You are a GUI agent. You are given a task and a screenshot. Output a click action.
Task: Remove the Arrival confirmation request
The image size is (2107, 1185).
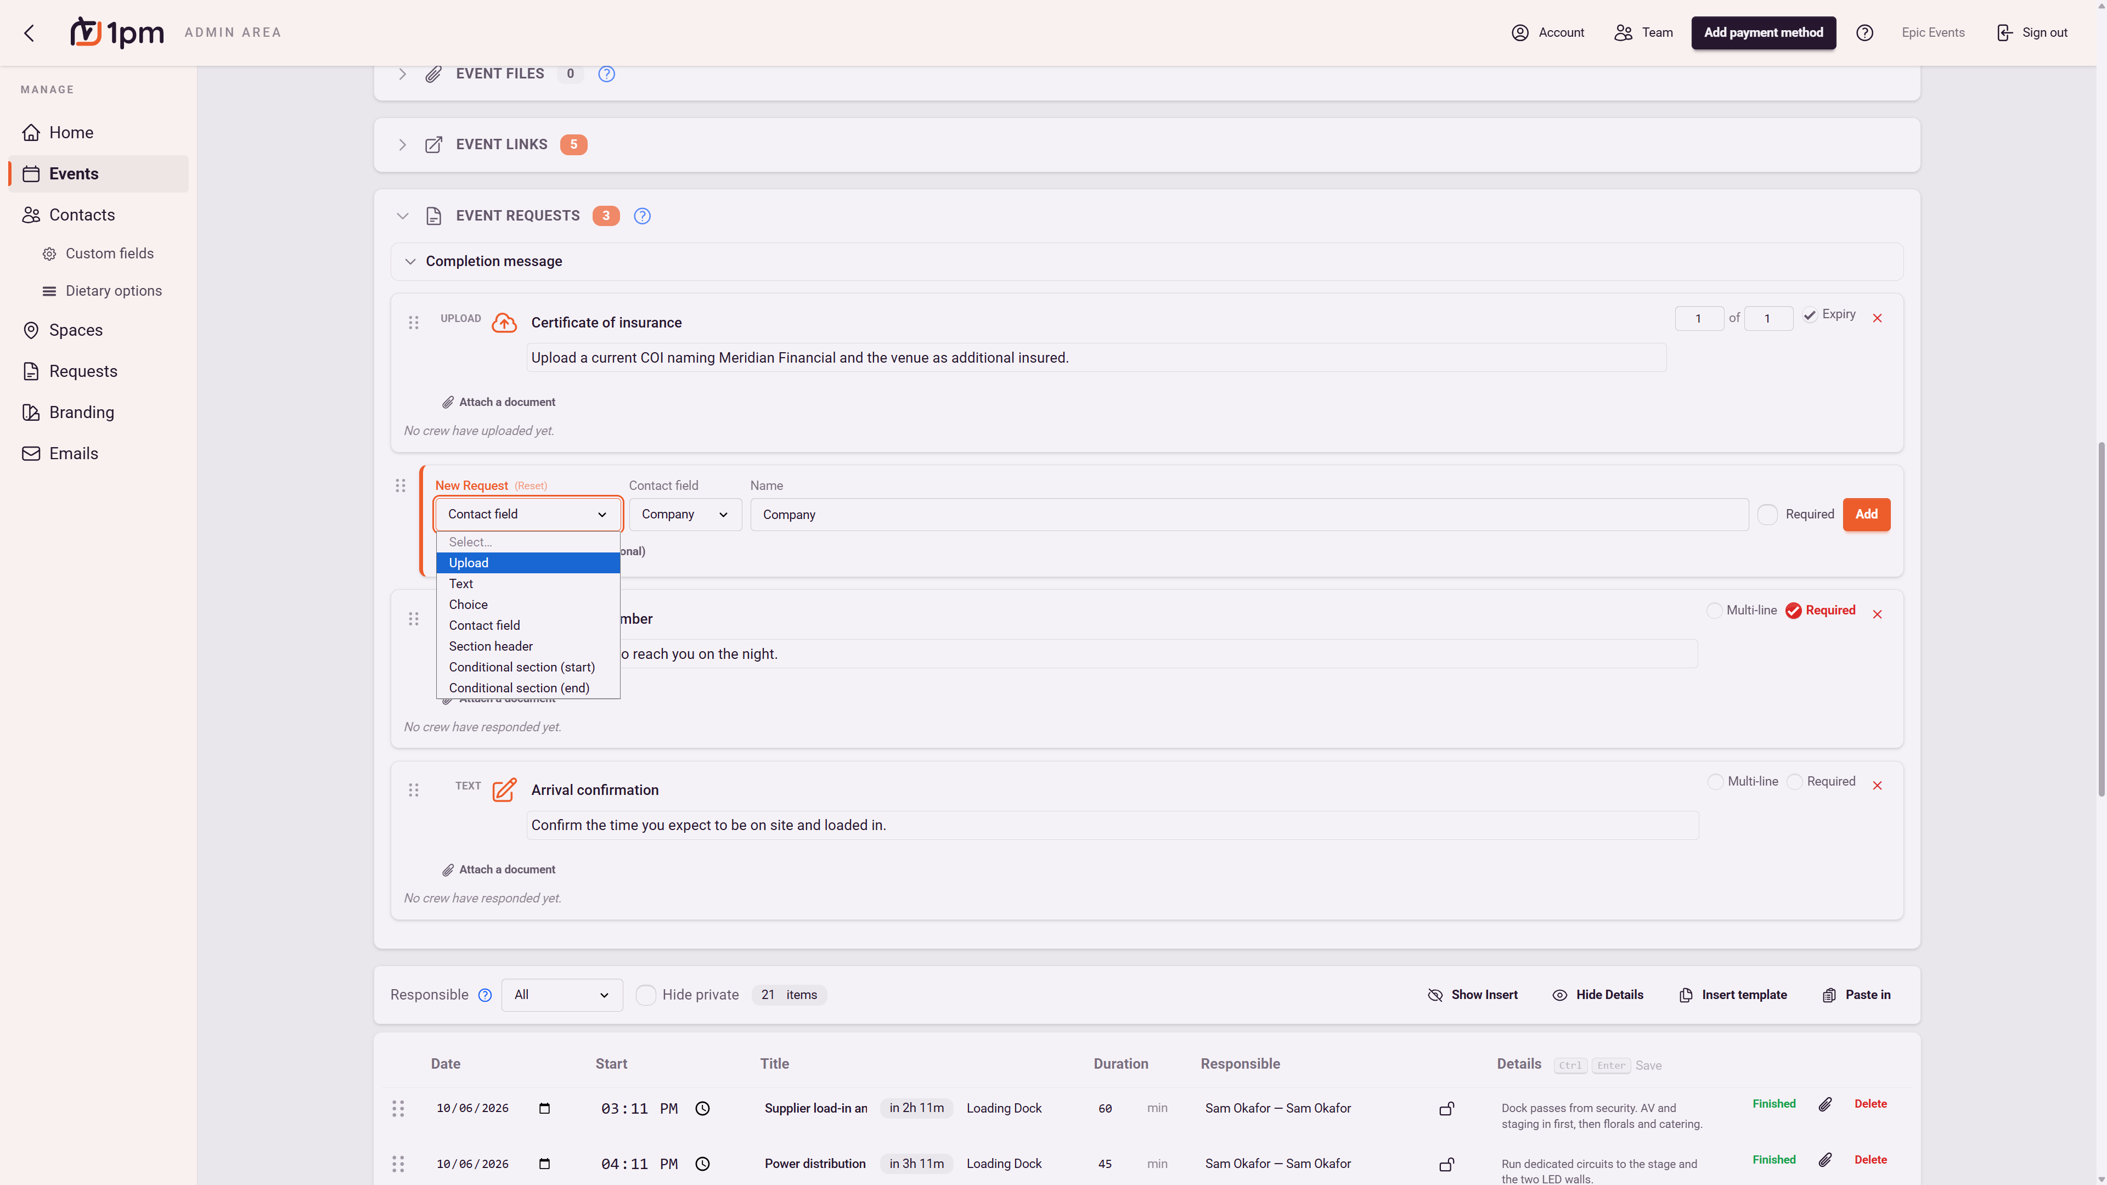tap(1877, 785)
